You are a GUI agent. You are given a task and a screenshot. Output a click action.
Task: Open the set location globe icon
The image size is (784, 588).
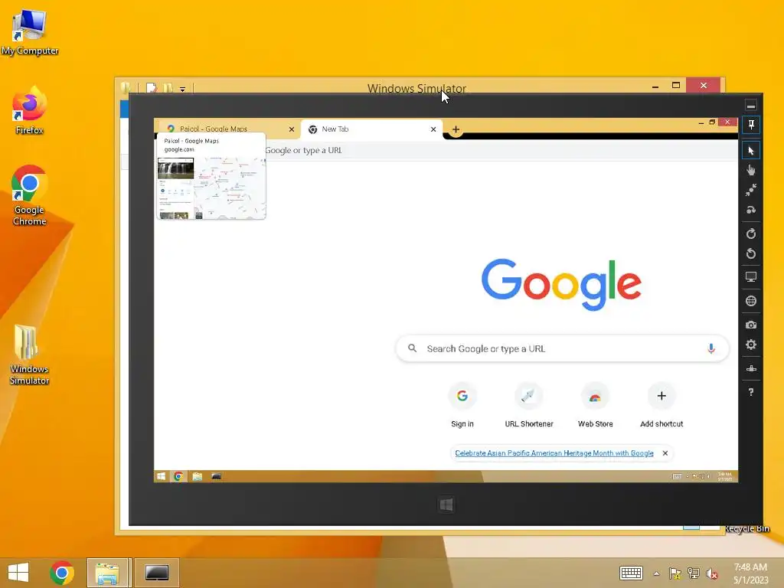(x=750, y=300)
